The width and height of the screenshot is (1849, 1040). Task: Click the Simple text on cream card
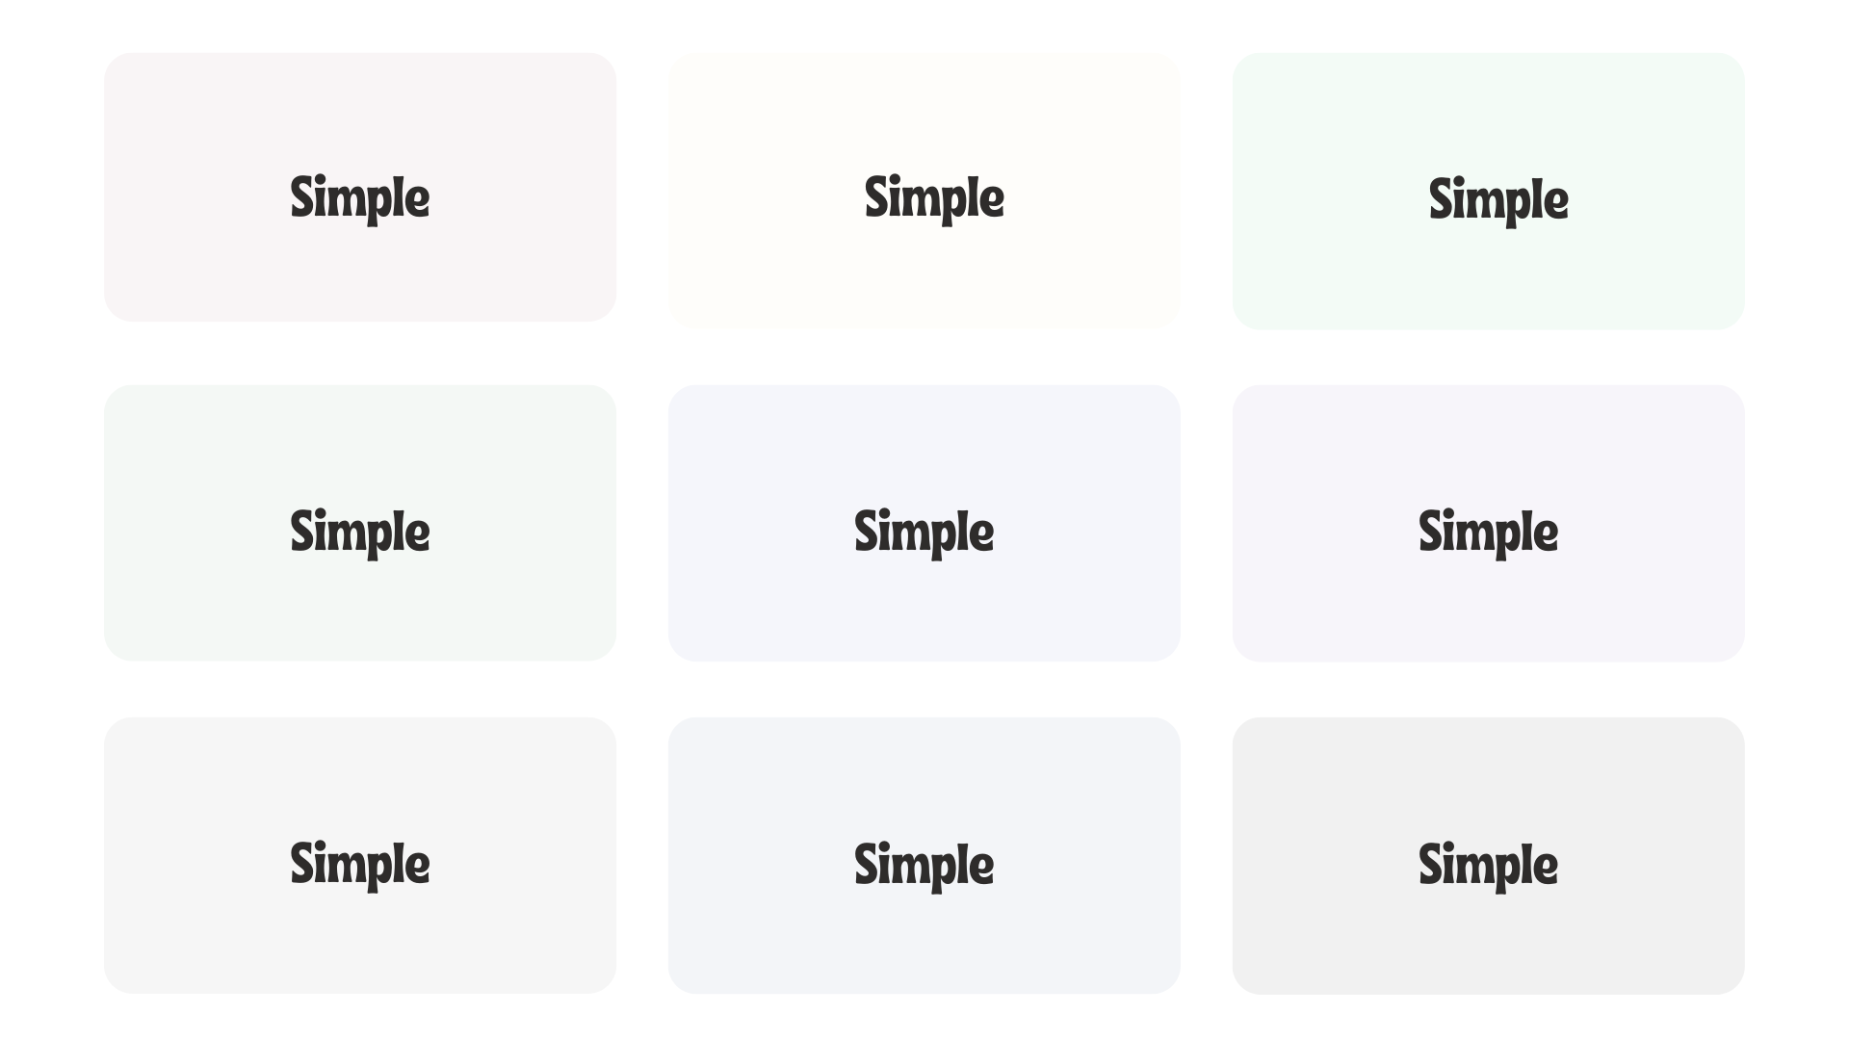click(x=934, y=198)
